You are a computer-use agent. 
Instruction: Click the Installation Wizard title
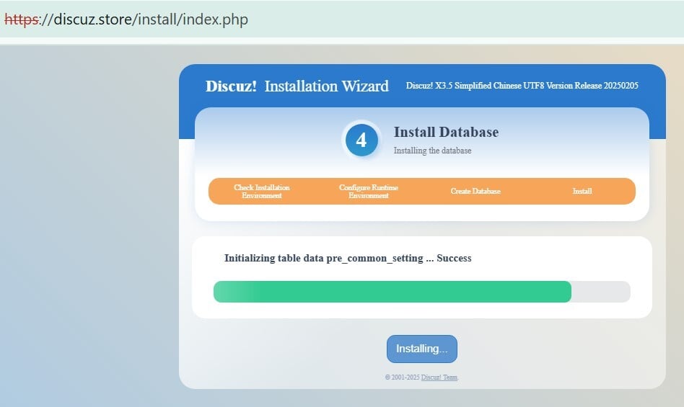pyautogui.click(x=326, y=86)
